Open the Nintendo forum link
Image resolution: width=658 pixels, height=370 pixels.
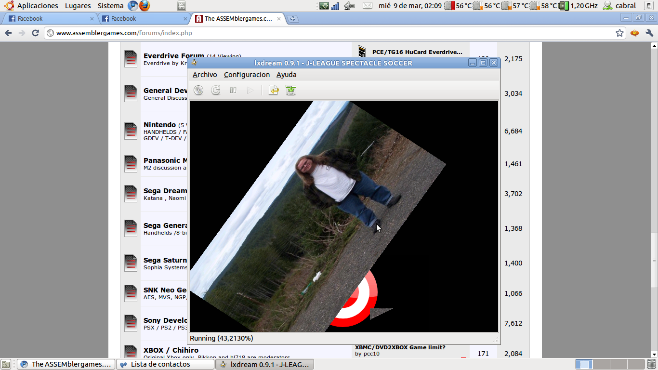point(159,125)
